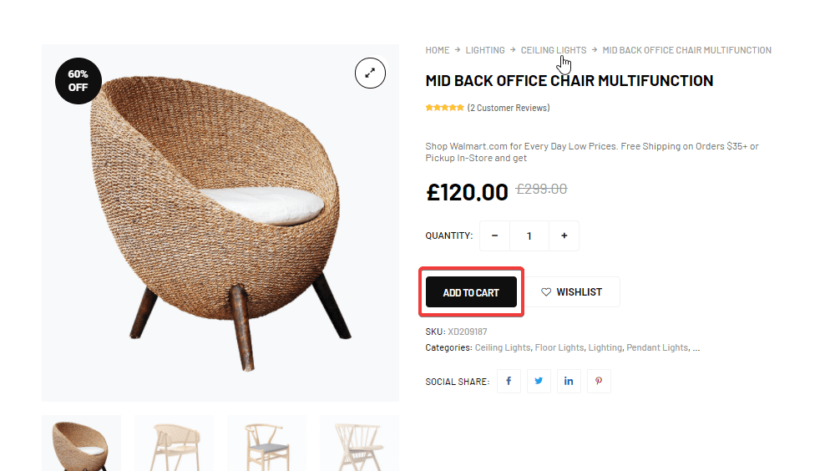Share product on Pinterest

(599, 381)
